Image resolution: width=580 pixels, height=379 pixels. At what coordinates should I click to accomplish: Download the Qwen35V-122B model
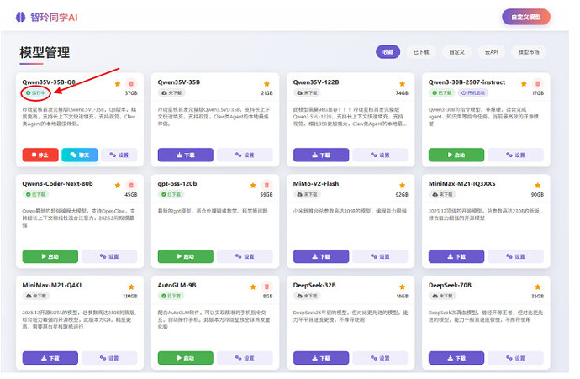tap(321, 155)
